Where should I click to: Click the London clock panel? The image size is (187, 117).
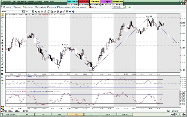click(84, 3)
